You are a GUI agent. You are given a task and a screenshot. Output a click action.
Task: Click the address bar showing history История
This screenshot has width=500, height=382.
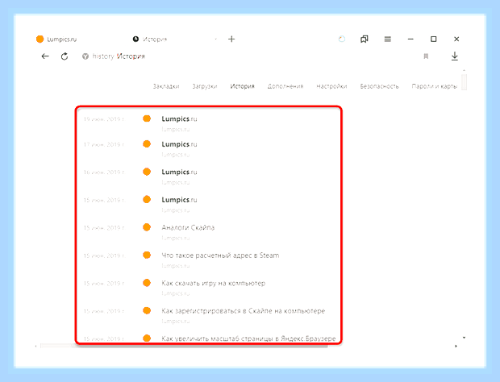119,56
